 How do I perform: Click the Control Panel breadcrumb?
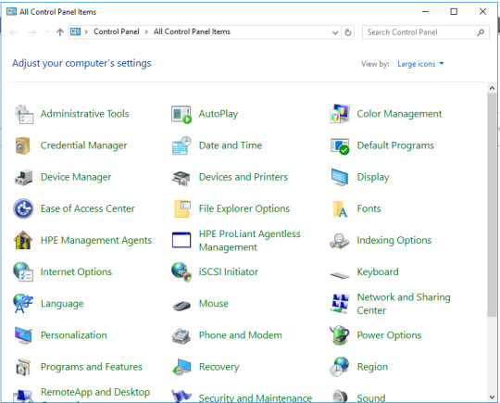coord(117,31)
